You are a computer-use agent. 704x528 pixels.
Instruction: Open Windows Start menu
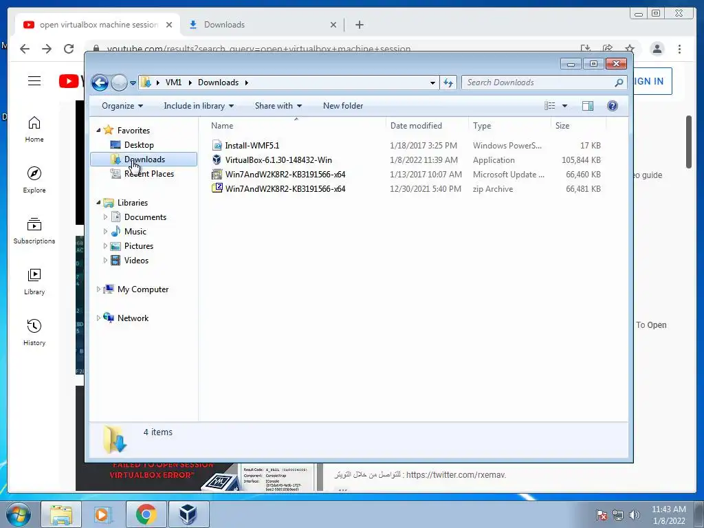coord(19,514)
